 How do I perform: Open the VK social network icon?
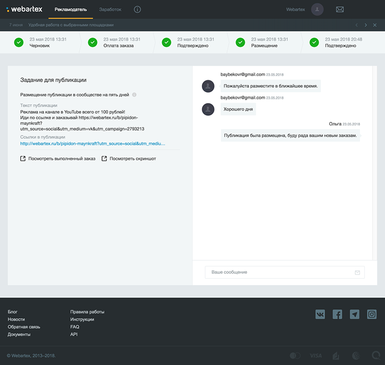320,314
